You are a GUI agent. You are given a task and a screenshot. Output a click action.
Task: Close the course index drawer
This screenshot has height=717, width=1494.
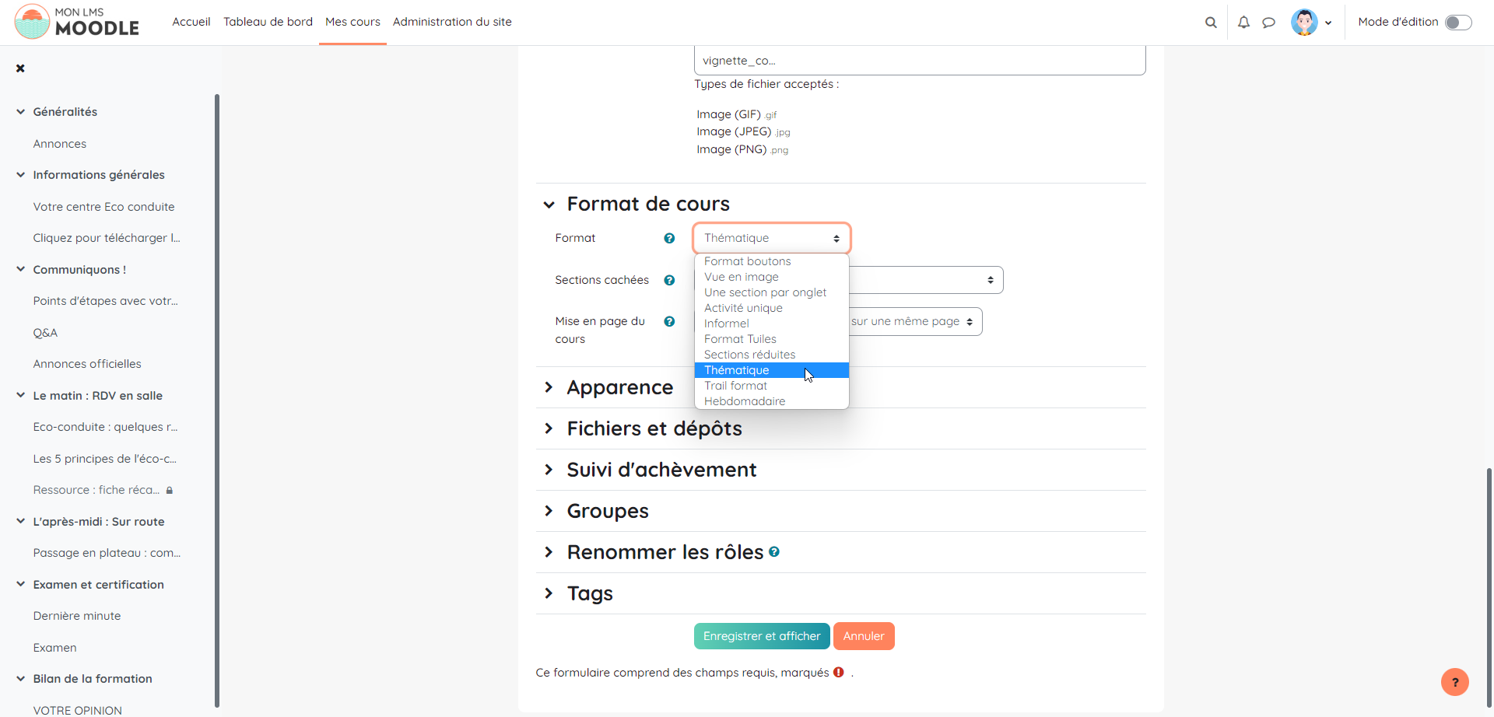pyautogui.click(x=20, y=68)
